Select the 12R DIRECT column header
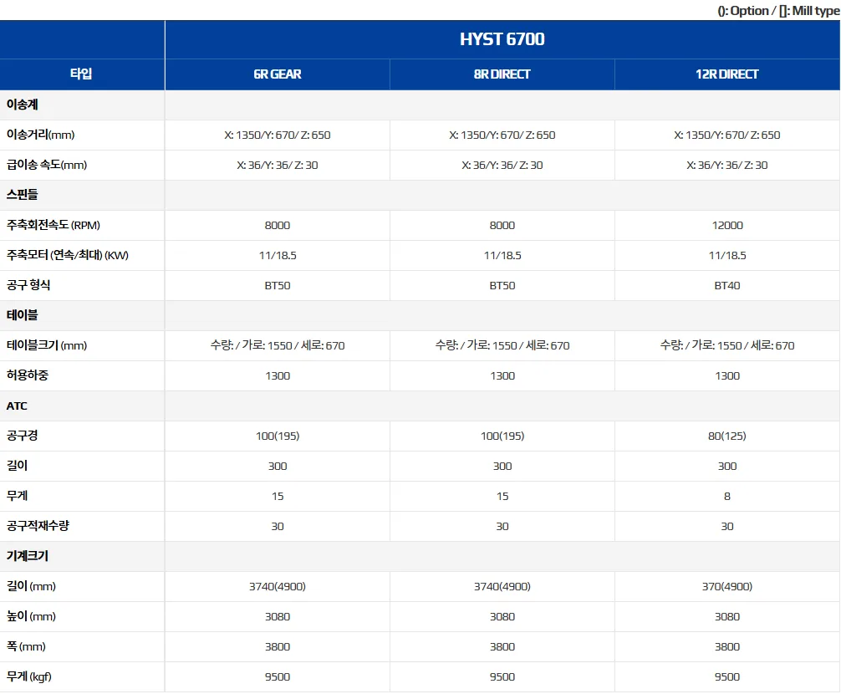Screen dimensions: 841x694 tap(726, 74)
